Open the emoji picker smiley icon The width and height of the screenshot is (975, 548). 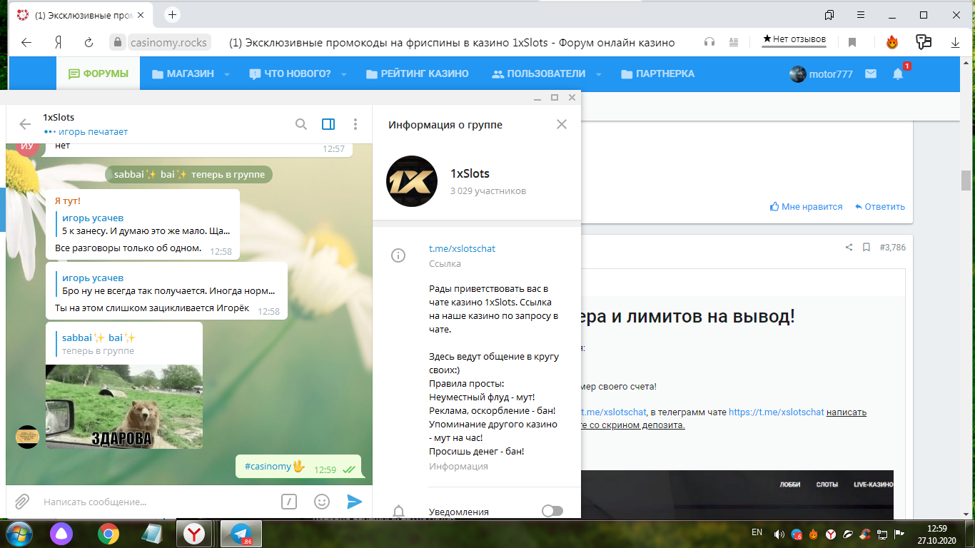click(322, 502)
